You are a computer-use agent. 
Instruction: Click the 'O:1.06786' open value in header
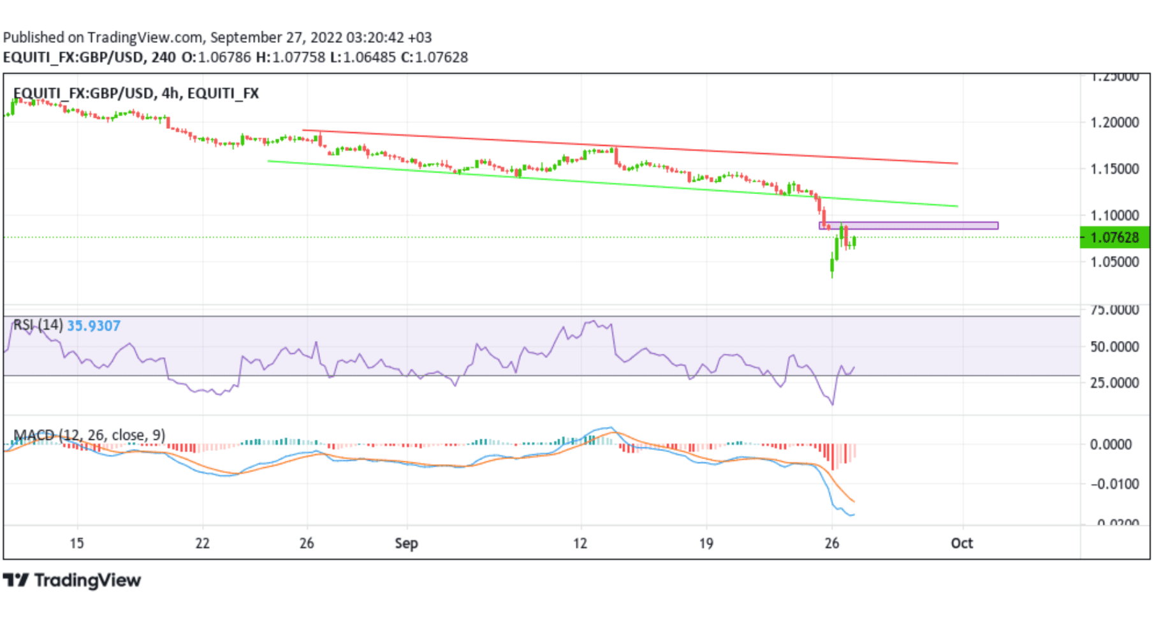tap(216, 57)
